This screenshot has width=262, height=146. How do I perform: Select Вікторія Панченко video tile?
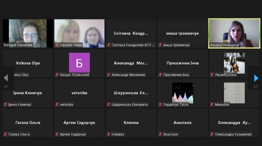(x=28, y=33)
